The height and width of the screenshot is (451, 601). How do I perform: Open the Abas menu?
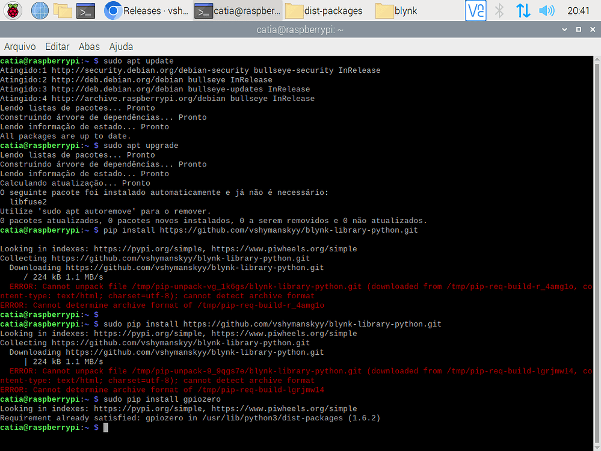[x=89, y=46]
